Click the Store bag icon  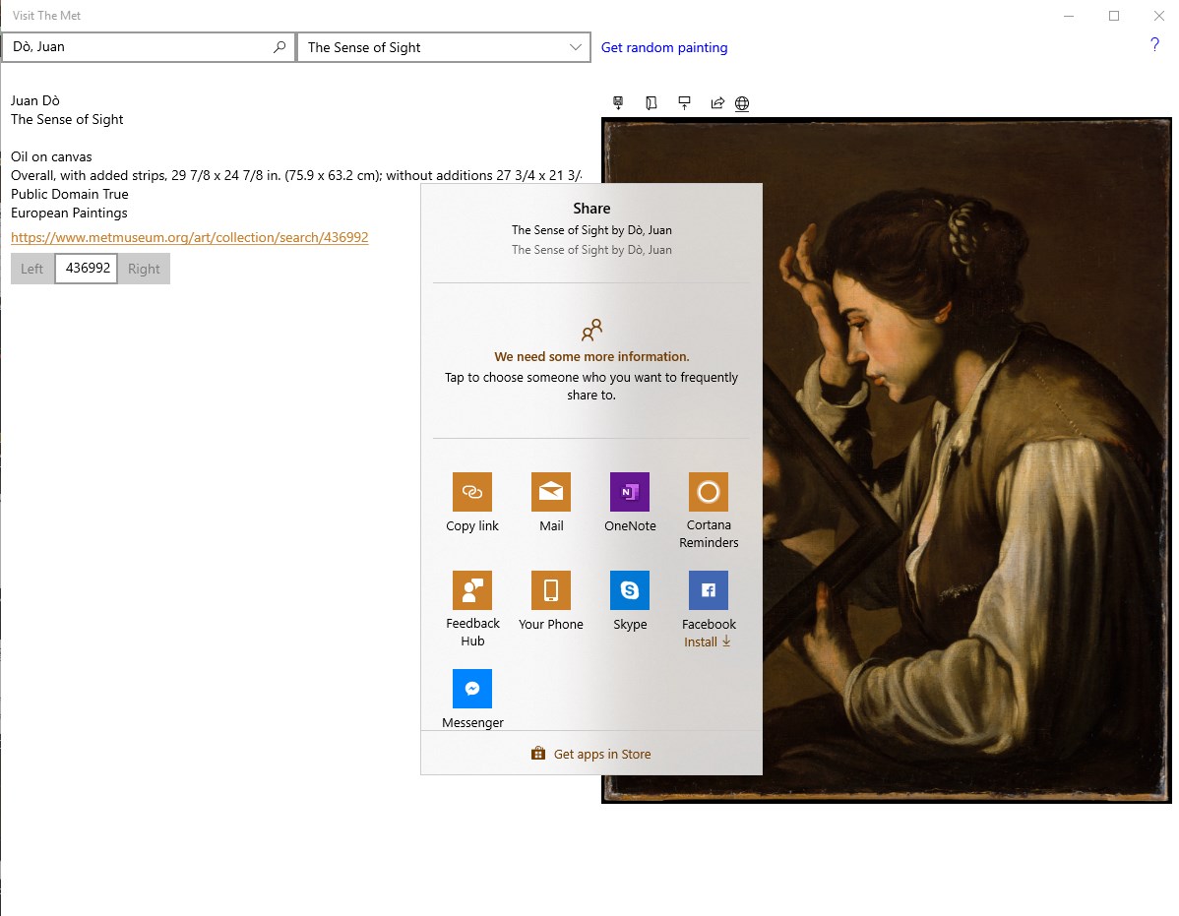click(538, 753)
